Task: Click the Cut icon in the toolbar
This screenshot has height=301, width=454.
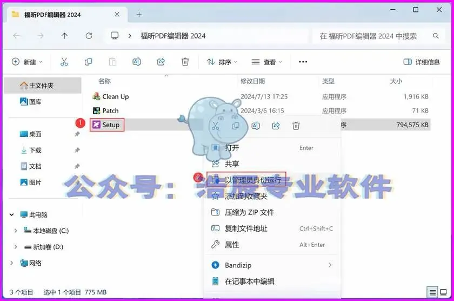Action: [x=64, y=62]
